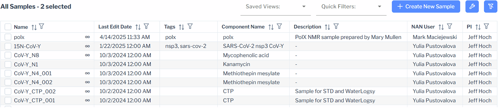Open filter for Last Edit Date column
498x108 pixels.
tap(147, 27)
